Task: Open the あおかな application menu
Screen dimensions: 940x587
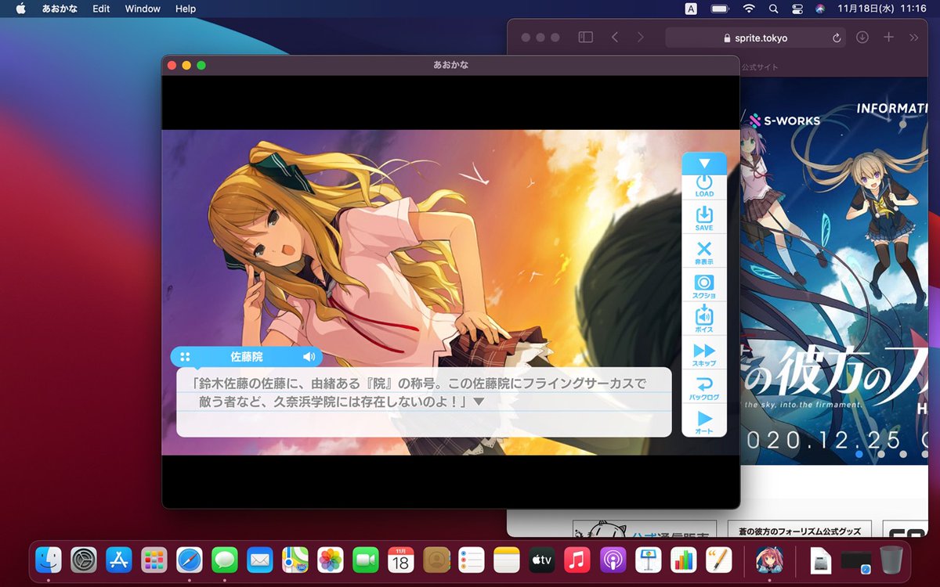Action: pos(58,9)
